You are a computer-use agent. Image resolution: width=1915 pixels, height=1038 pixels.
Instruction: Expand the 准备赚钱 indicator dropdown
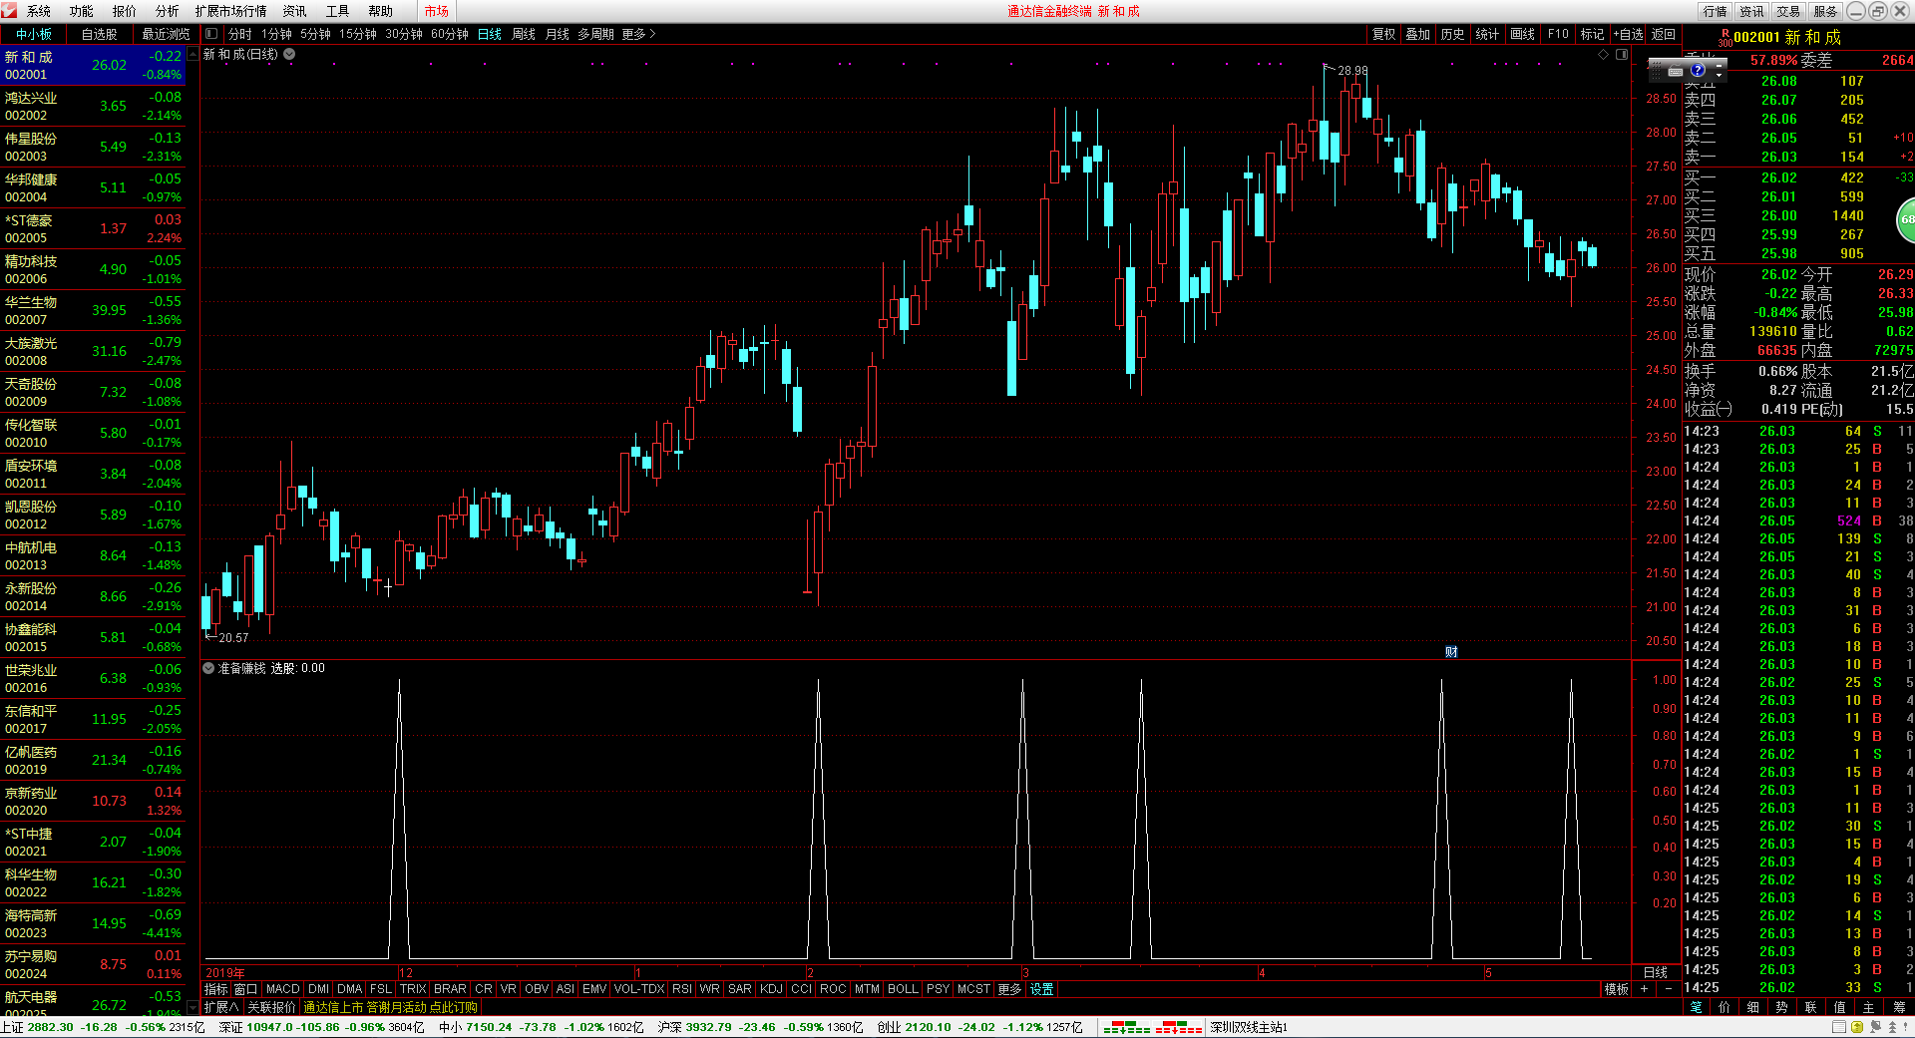pyautogui.click(x=208, y=668)
